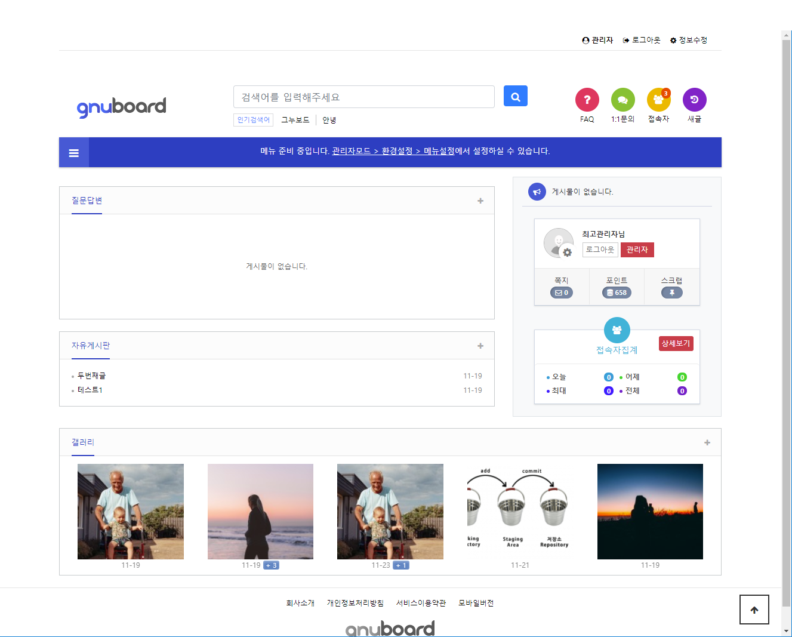Screen dimensions: 792x637
Task: Click the profile avatar settings gear
Action: (x=567, y=253)
